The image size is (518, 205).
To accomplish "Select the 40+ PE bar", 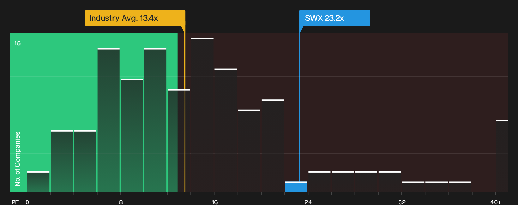I will point(502,156).
